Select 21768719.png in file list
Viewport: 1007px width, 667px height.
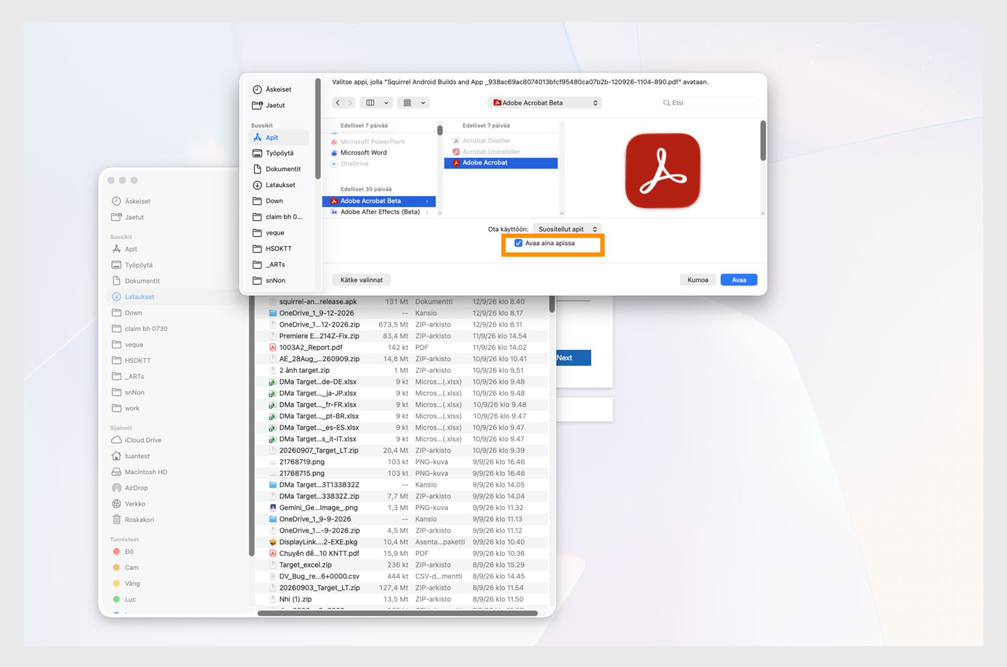[401, 462]
